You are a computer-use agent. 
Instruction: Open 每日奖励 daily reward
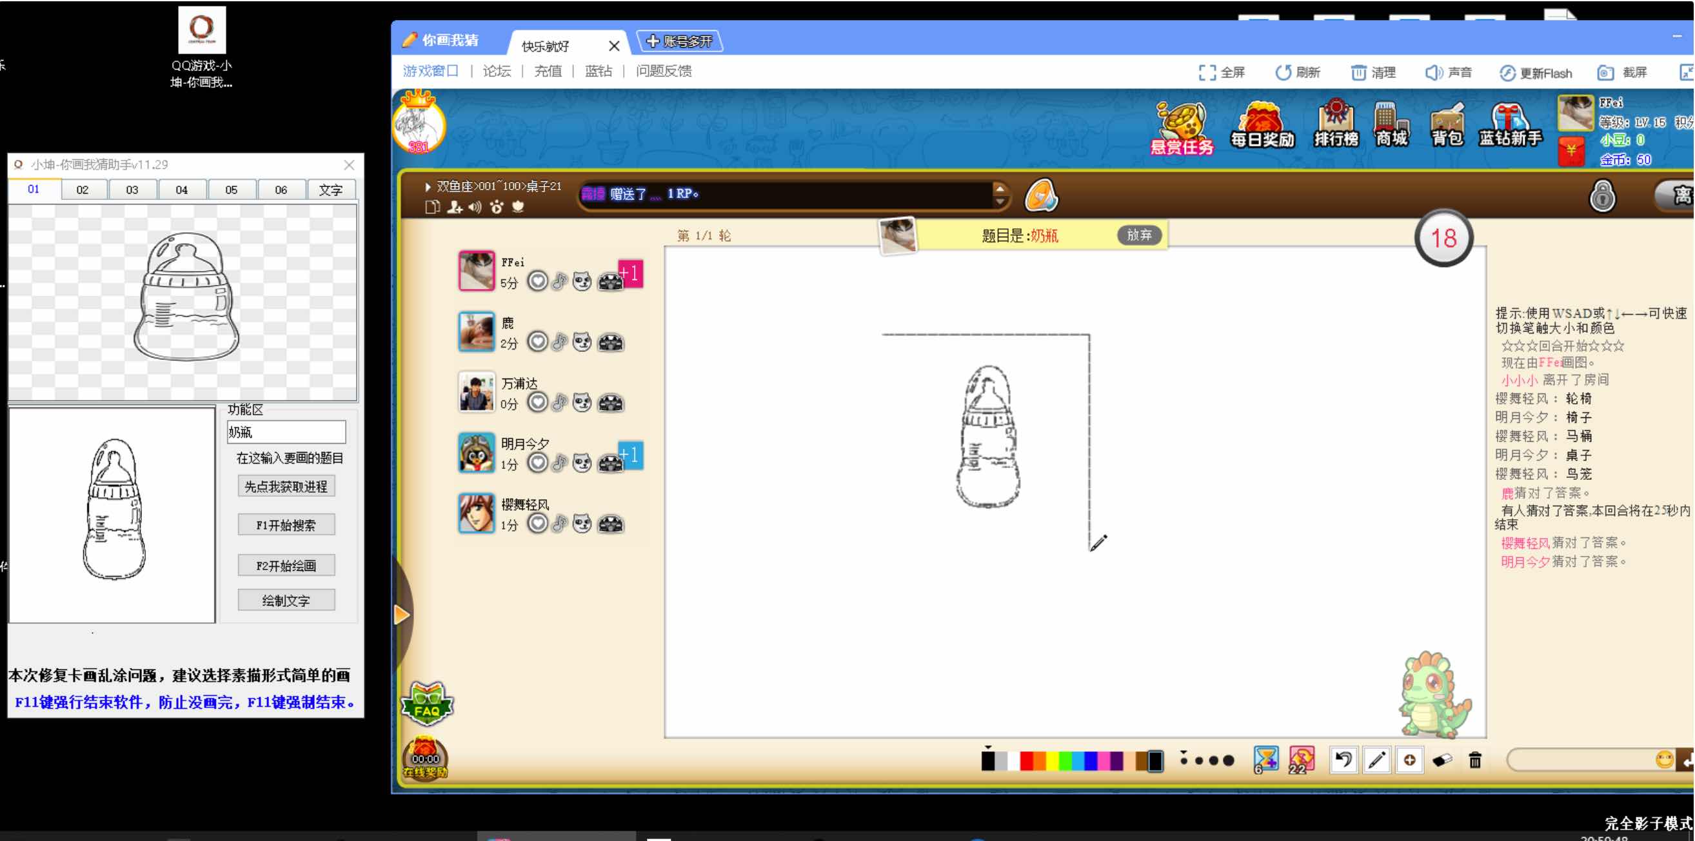pyautogui.click(x=1262, y=125)
